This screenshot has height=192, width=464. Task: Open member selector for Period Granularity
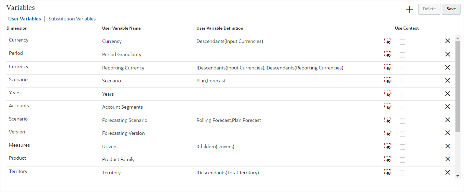388,54
